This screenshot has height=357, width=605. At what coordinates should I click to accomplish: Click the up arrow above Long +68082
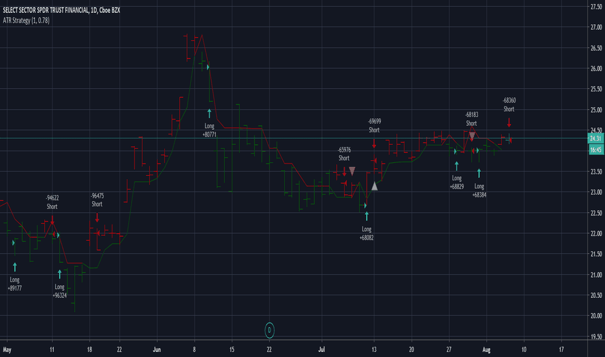(367, 216)
